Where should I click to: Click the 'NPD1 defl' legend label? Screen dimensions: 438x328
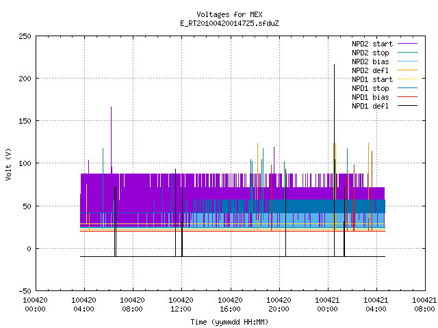370,107
